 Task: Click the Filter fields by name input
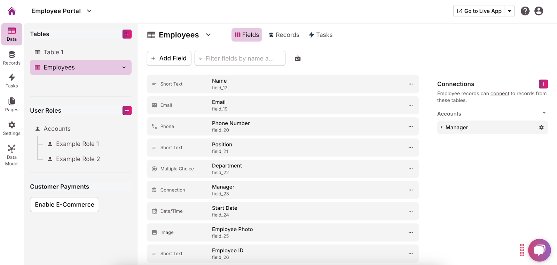240,58
